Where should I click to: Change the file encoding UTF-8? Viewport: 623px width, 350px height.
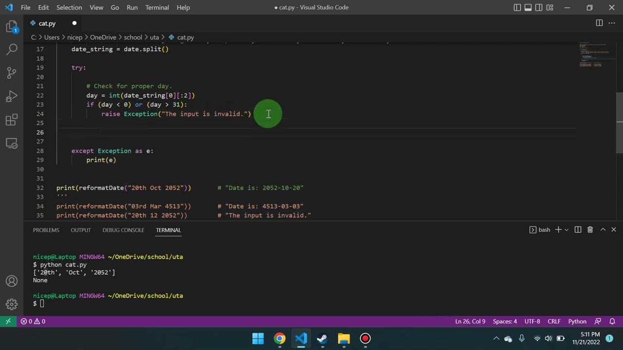[532, 321]
